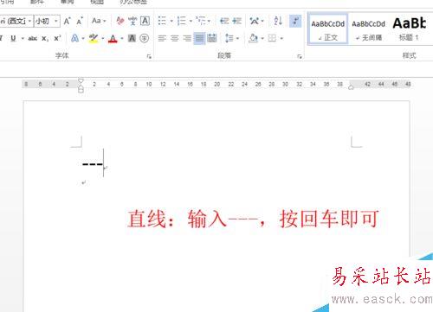Open the phonetic guide tool
Viewport: 433px width, 312px height.
point(132,21)
